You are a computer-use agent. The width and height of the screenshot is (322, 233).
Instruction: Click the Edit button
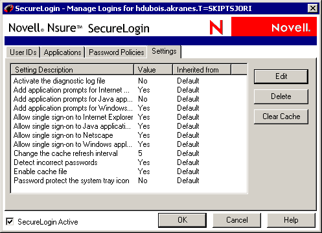coord(281,76)
